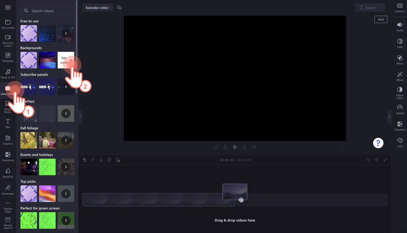The height and width of the screenshot is (233, 407).
Task: Switch to the Templates tab
Action: click(8, 57)
